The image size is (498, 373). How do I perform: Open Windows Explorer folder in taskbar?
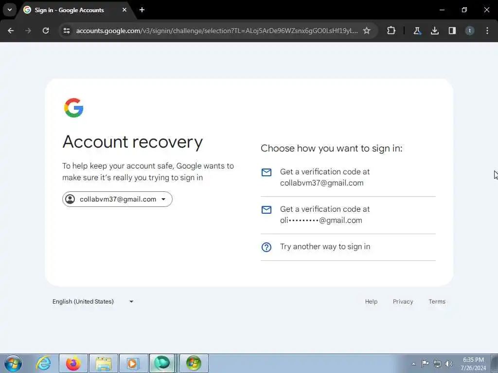pyautogui.click(x=104, y=363)
